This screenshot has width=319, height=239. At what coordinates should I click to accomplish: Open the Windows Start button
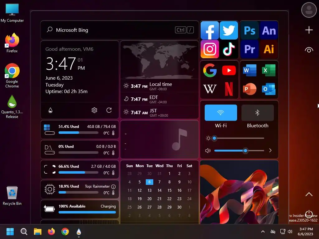[10, 232]
